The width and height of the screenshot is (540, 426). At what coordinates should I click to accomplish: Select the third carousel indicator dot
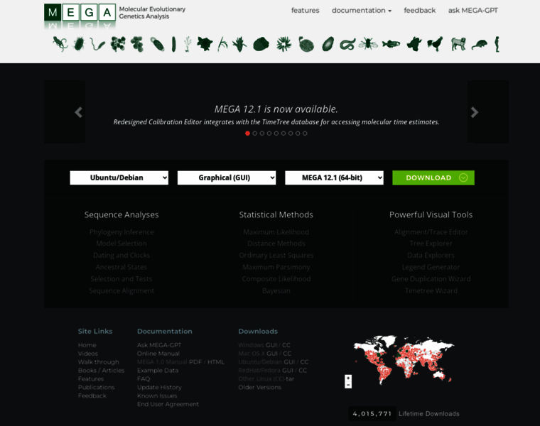pos(262,133)
